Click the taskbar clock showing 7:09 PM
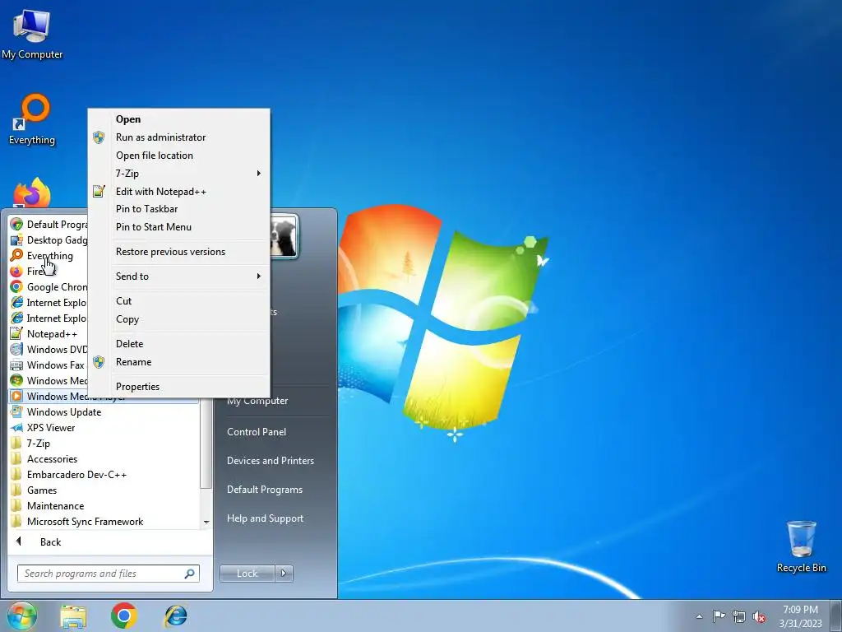This screenshot has width=842, height=632. (800, 616)
